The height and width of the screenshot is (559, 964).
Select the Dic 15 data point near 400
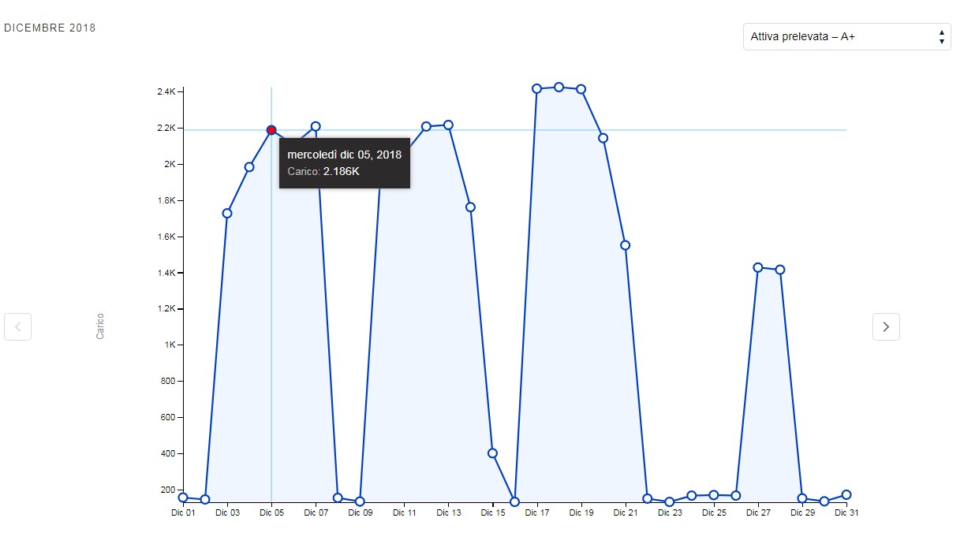point(492,453)
